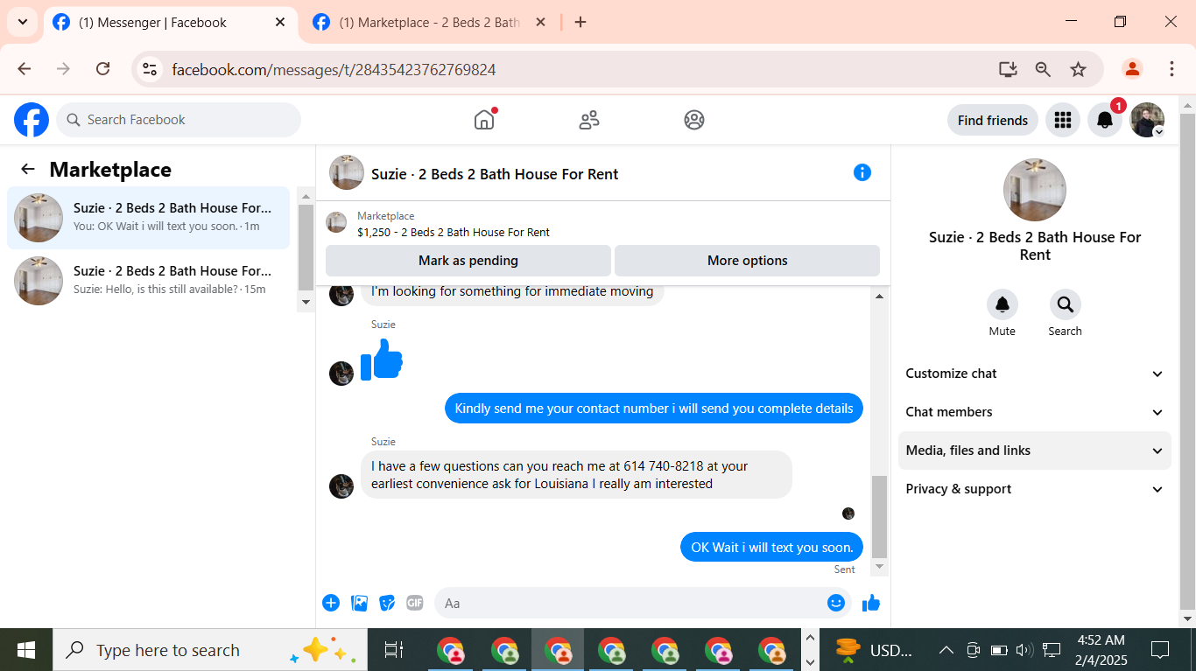Send a thumbs-up like
Screen dimensions: 1196x671
(x=871, y=603)
